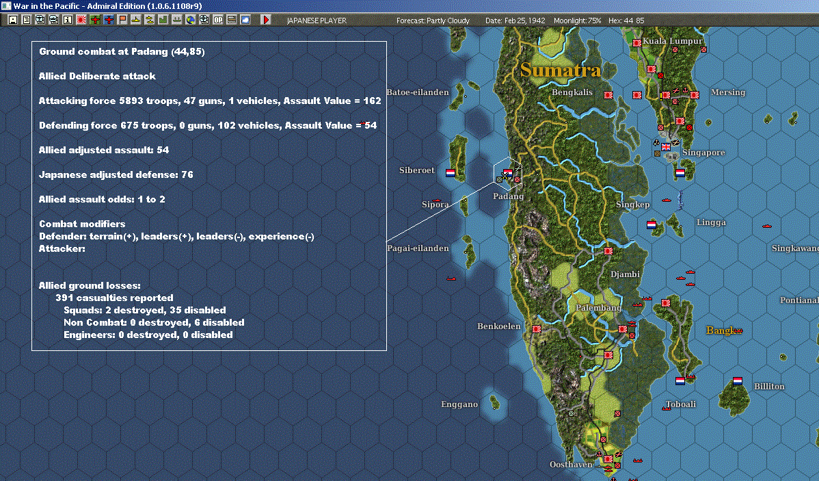The height and width of the screenshot is (481, 819).
Task: Click 'JAPANESE PLAYER' status label
Action: tap(317, 21)
